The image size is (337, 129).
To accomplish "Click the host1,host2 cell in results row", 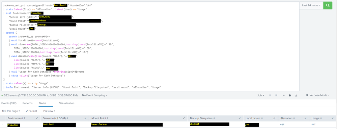I will point(59,125).
